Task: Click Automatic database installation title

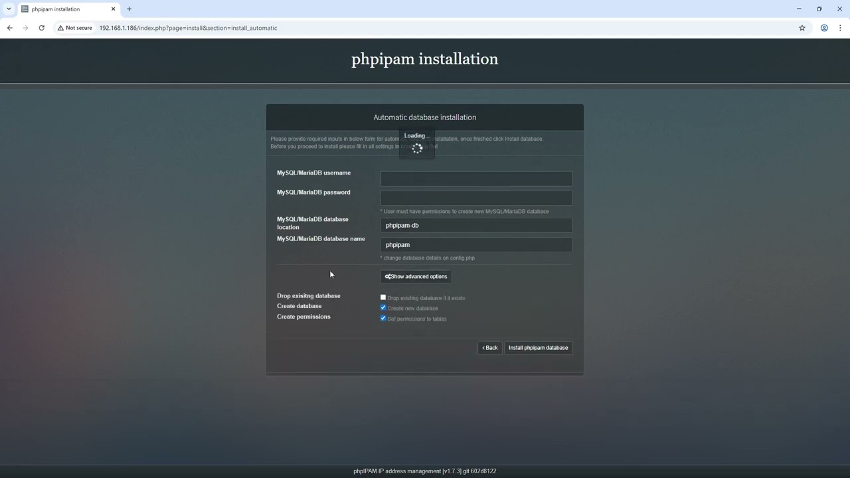Action: click(x=425, y=118)
